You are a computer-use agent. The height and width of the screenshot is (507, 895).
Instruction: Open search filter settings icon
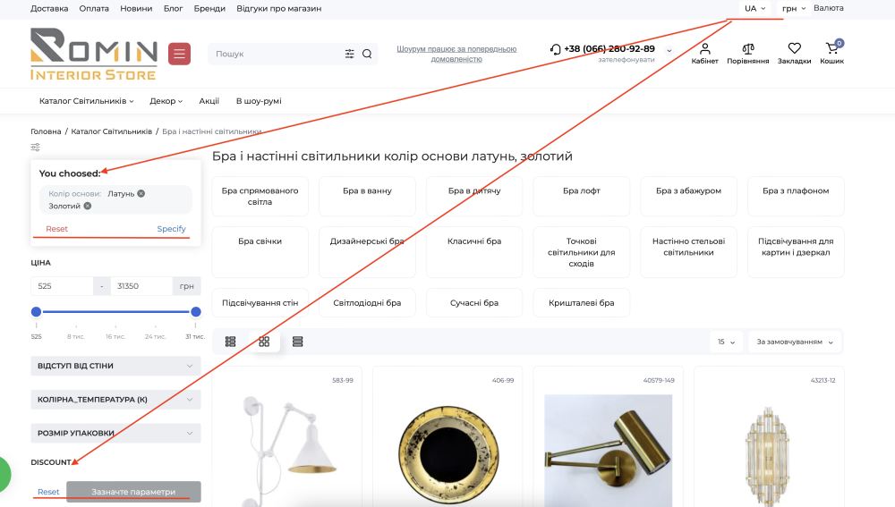tap(349, 54)
